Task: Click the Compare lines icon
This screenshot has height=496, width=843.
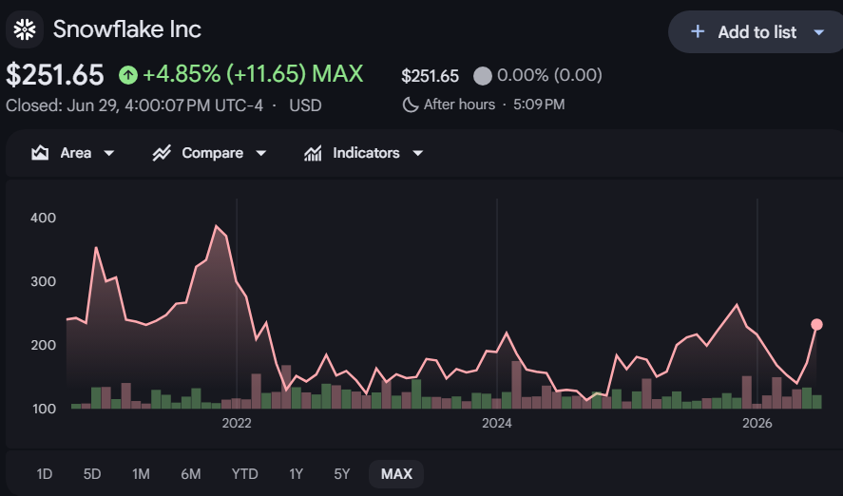Action: [162, 153]
